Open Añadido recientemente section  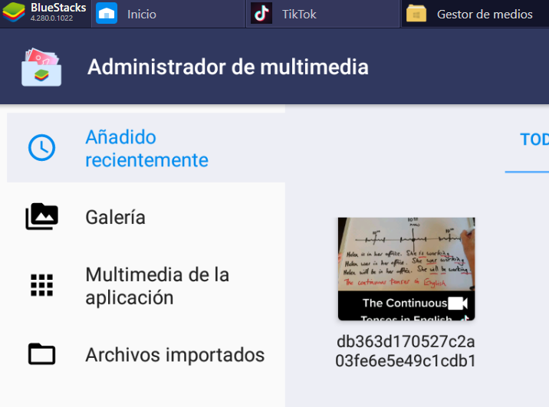pos(146,148)
